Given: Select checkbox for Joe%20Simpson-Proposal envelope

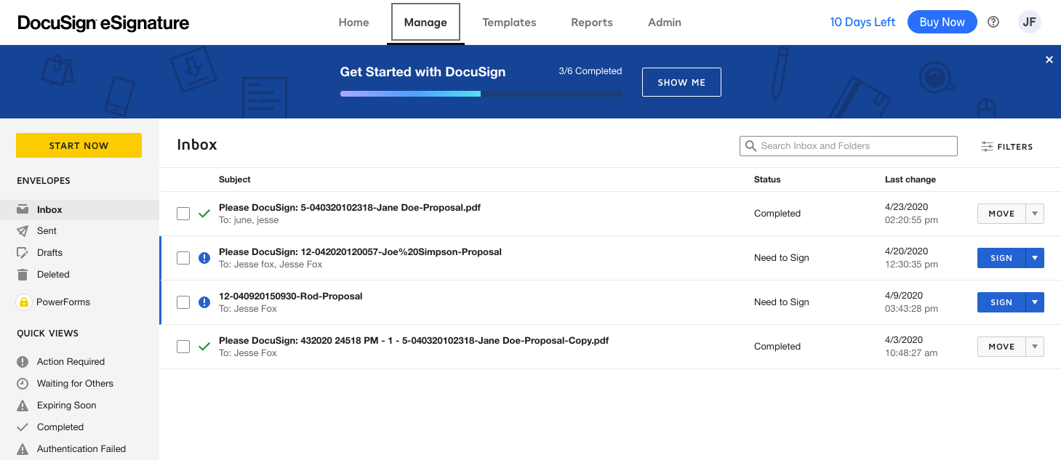Looking at the screenshot, I should (x=183, y=258).
